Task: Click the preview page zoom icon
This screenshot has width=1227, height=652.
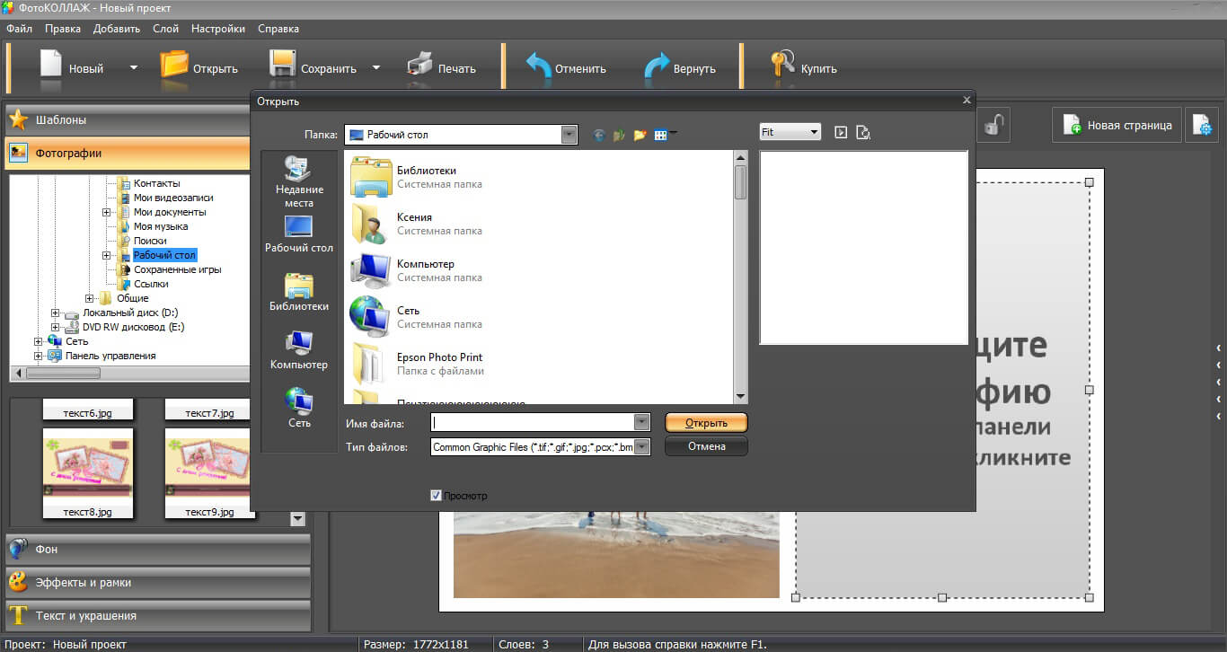Action: pos(863,132)
